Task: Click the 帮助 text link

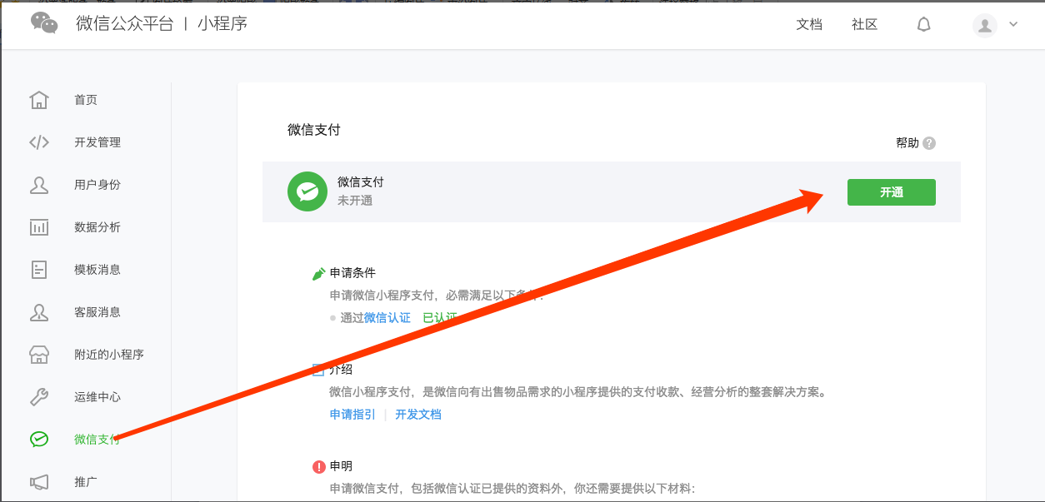Action: click(907, 143)
